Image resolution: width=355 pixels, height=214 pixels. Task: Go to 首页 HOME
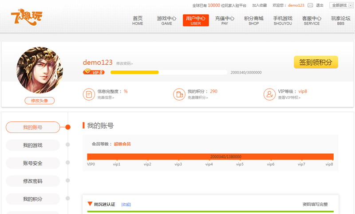pyautogui.click(x=138, y=20)
